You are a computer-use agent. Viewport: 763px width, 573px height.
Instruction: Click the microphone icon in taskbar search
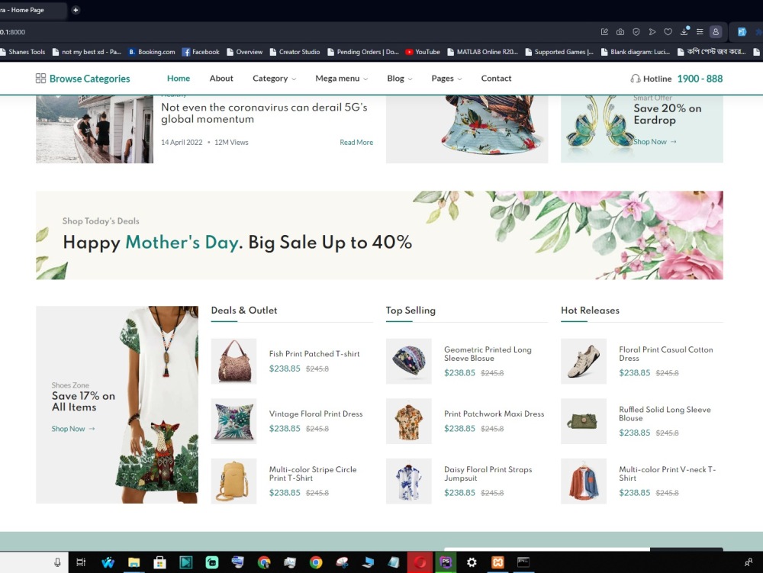(57, 562)
